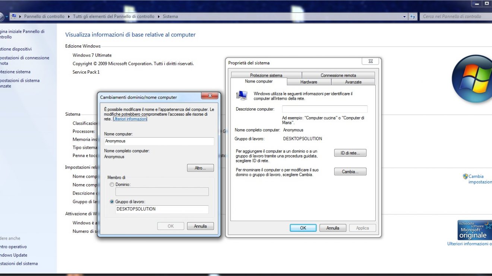The height and width of the screenshot is (276, 492).
Task: Click the shield icon beside Cambia impostazioni
Action: (465, 176)
